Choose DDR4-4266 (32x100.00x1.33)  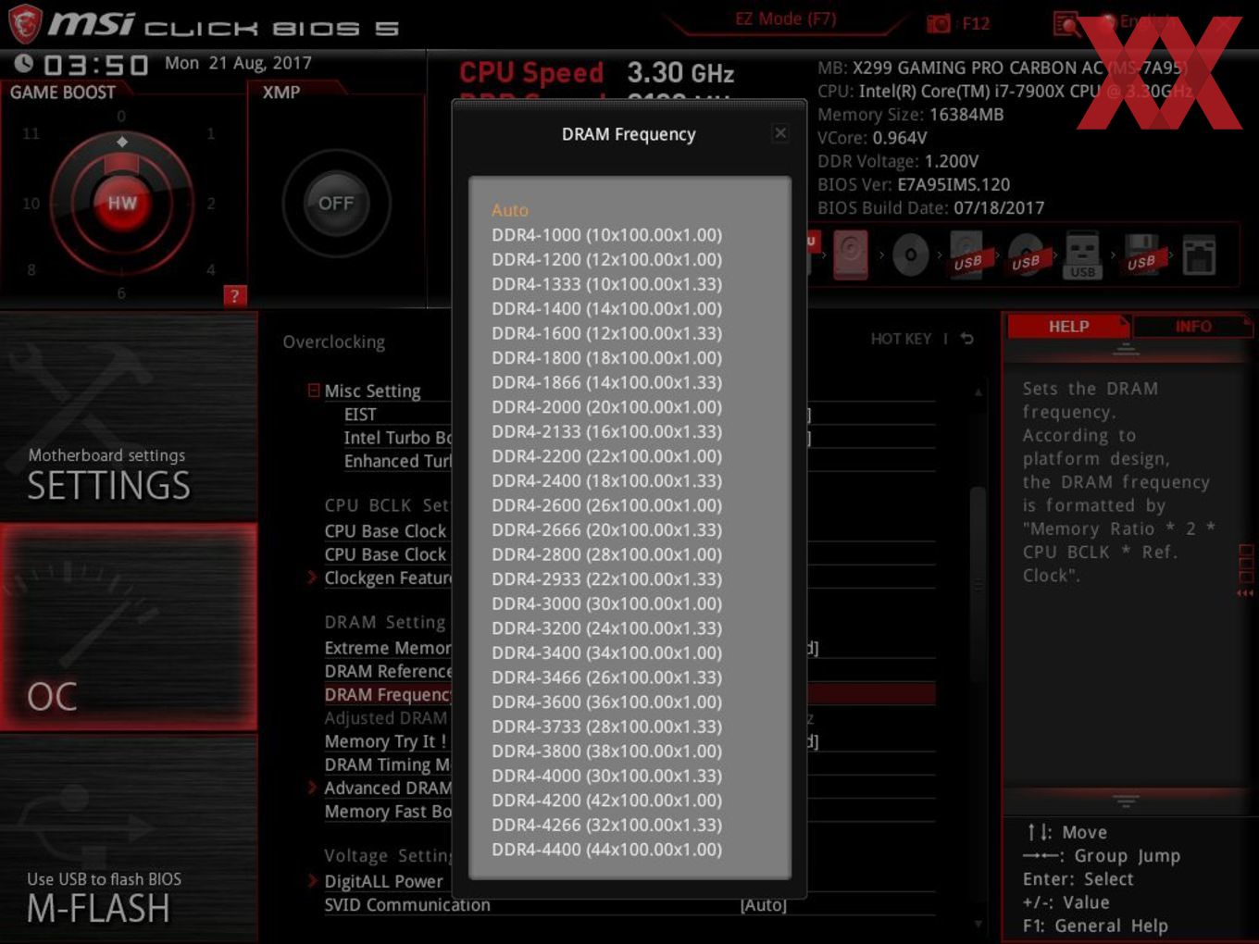click(606, 825)
